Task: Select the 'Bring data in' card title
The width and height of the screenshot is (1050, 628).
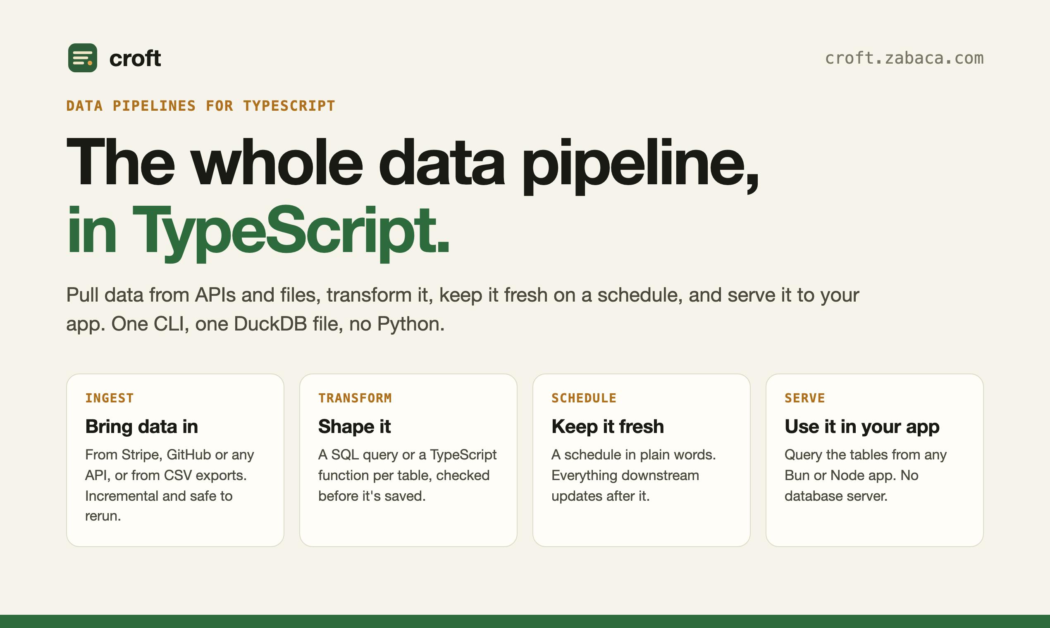Action: [x=141, y=426]
